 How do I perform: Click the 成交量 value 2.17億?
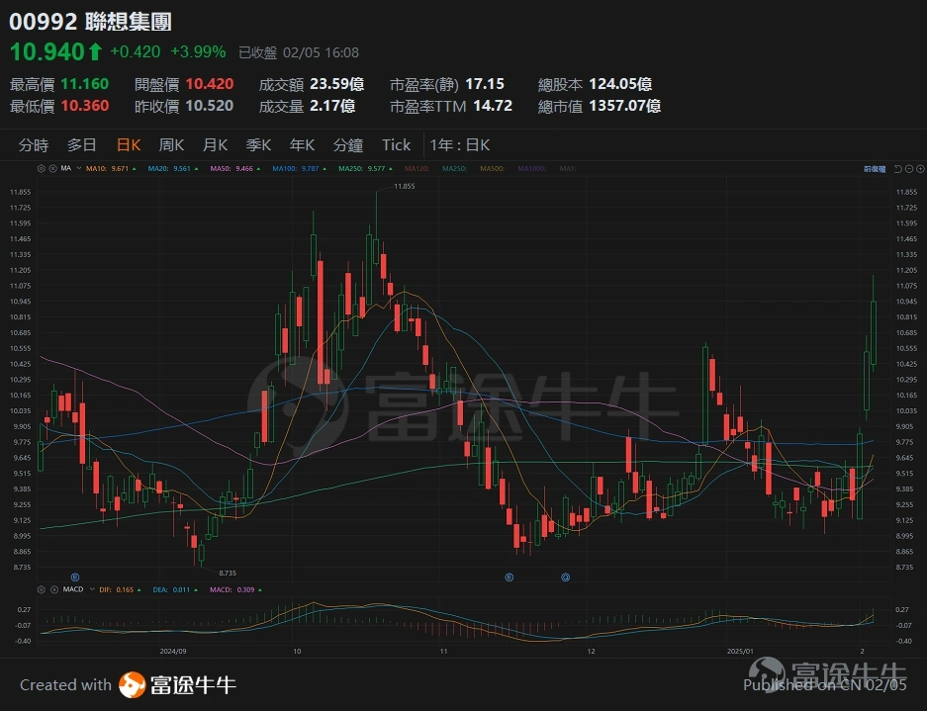332,106
